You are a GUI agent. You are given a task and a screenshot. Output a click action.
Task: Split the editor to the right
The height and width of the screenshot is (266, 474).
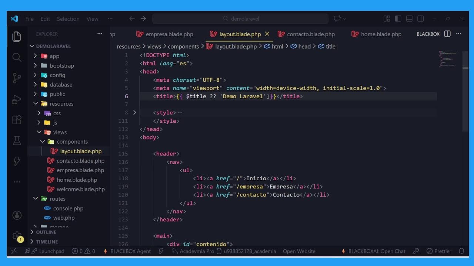tap(447, 34)
